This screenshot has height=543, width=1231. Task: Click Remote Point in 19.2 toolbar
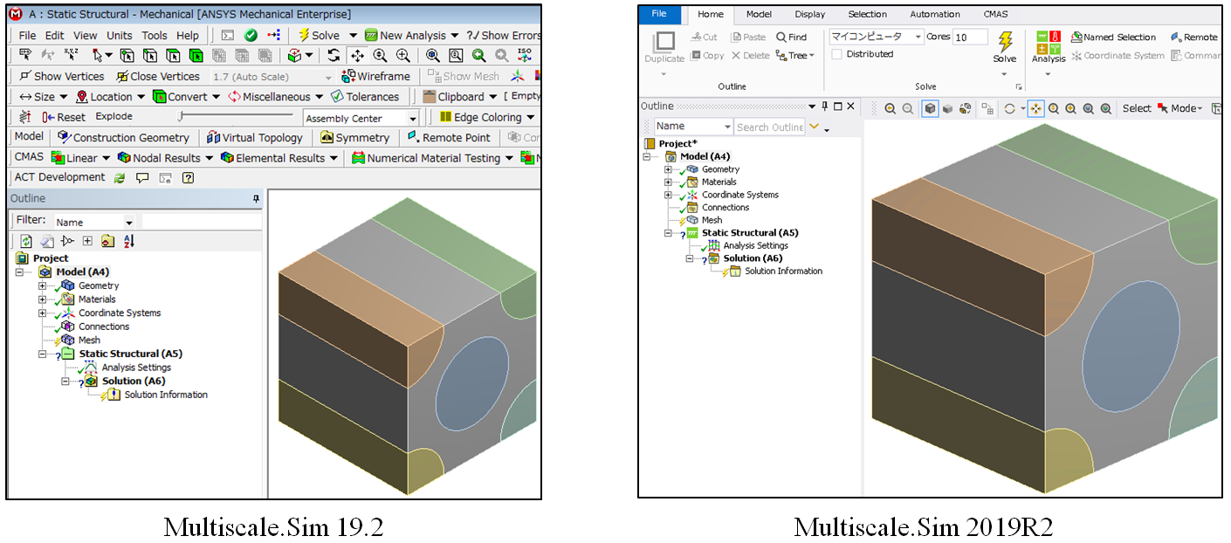[x=448, y=137]
